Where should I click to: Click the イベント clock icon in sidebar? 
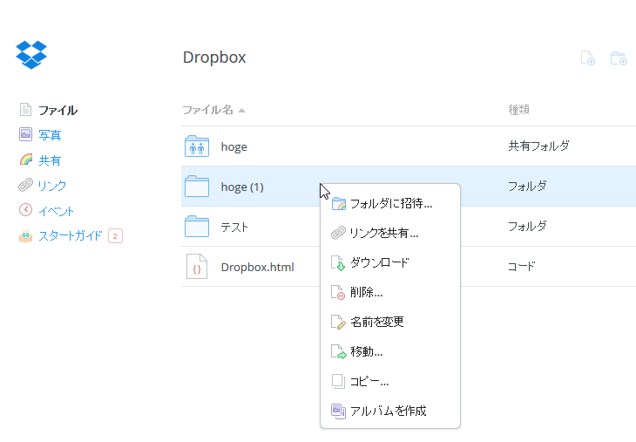(25, 210)
